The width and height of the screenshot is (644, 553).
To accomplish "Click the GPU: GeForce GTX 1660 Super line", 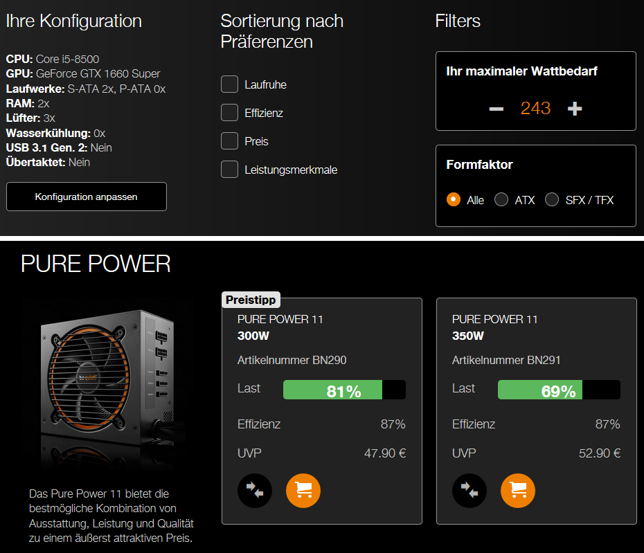I will click(x=83, y=73).
